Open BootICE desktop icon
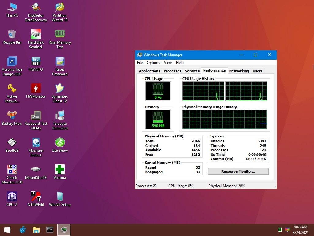 [x=12, y=145]
